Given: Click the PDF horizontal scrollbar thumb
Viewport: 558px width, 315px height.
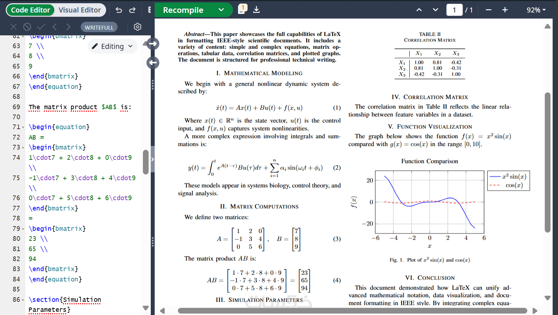Looking at the screenshot, I should pos(352,311).
